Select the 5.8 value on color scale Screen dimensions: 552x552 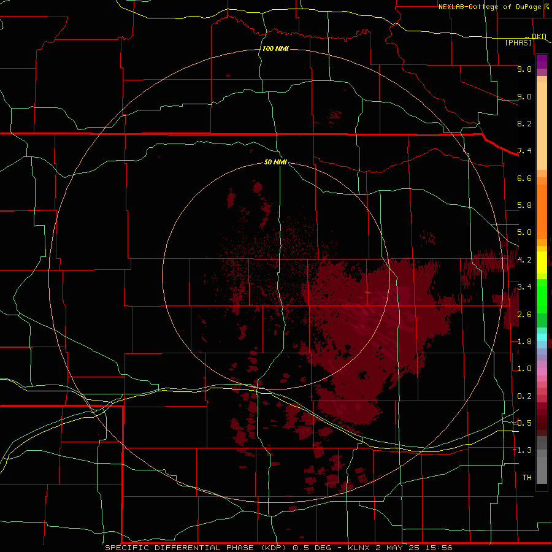[x=524, y=205]
